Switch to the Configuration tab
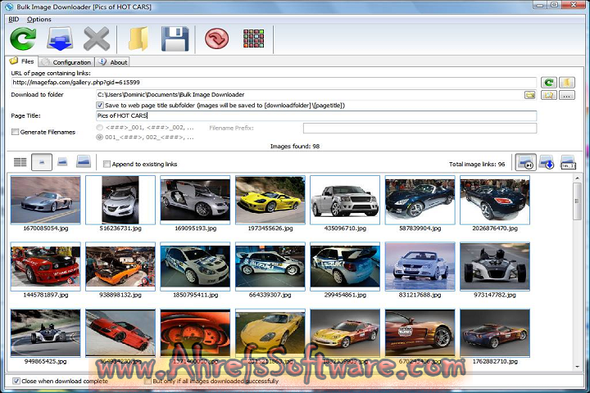The width and height of the screenshot is (590, 393). coord(67,62)
